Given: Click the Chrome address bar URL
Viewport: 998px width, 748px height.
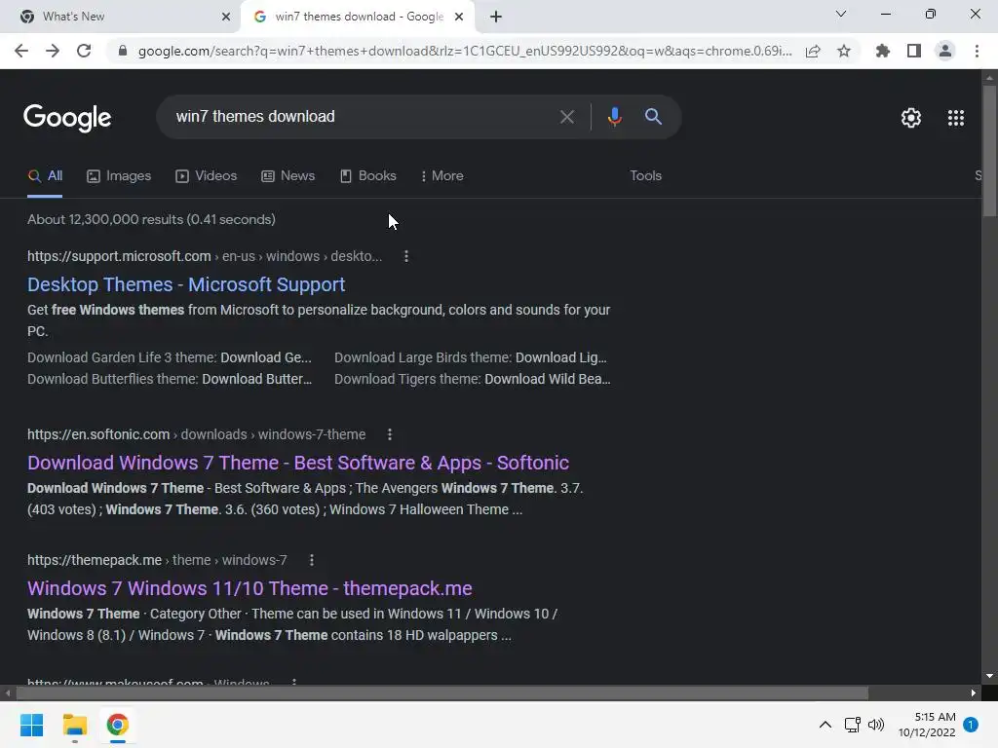Looking at the screenshot, I should point(465,51).
